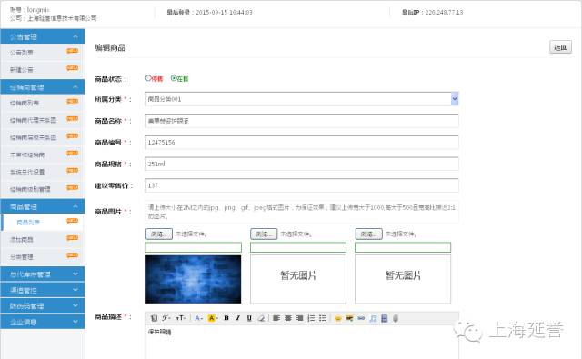Click the 返回 back button

[x=560, y=47]
